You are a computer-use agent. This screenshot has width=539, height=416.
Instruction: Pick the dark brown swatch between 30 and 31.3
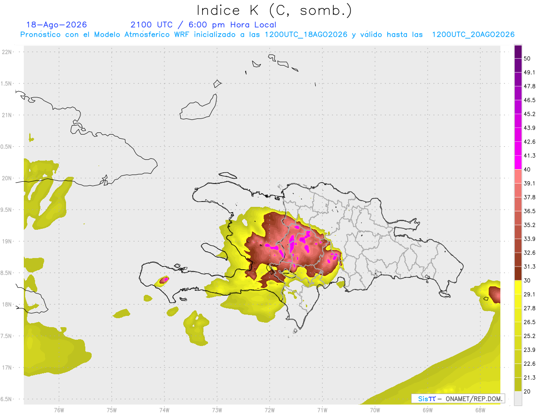coord(518,273)
